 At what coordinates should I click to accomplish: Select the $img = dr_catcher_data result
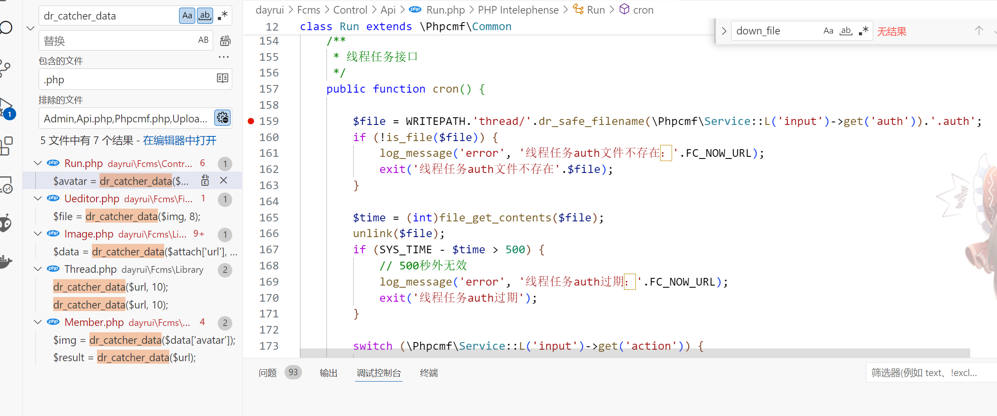[x=144, y=340]
